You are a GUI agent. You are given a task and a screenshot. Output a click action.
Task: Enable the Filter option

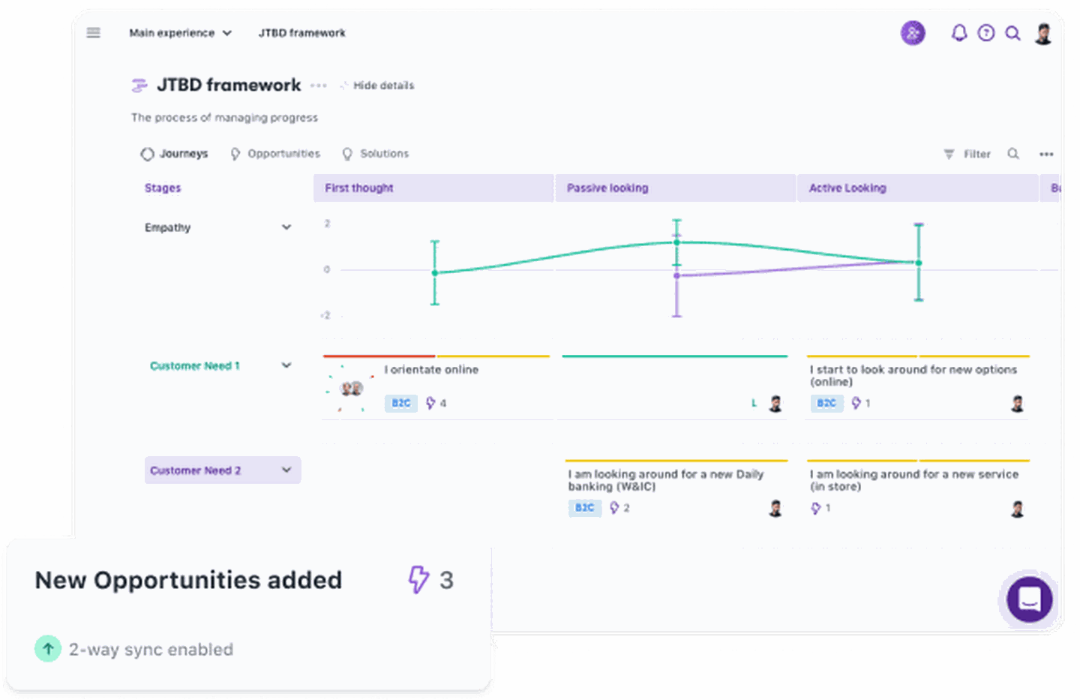coord(967,154)
